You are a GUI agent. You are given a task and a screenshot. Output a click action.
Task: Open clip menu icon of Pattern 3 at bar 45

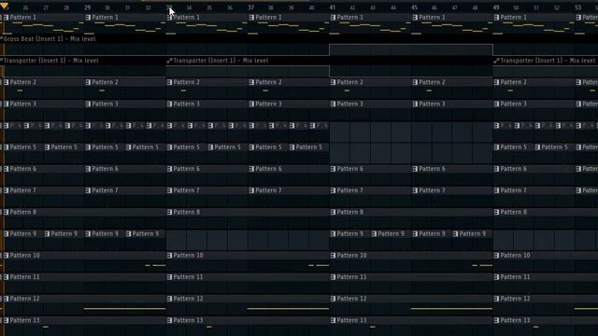[x=415, y=104]
